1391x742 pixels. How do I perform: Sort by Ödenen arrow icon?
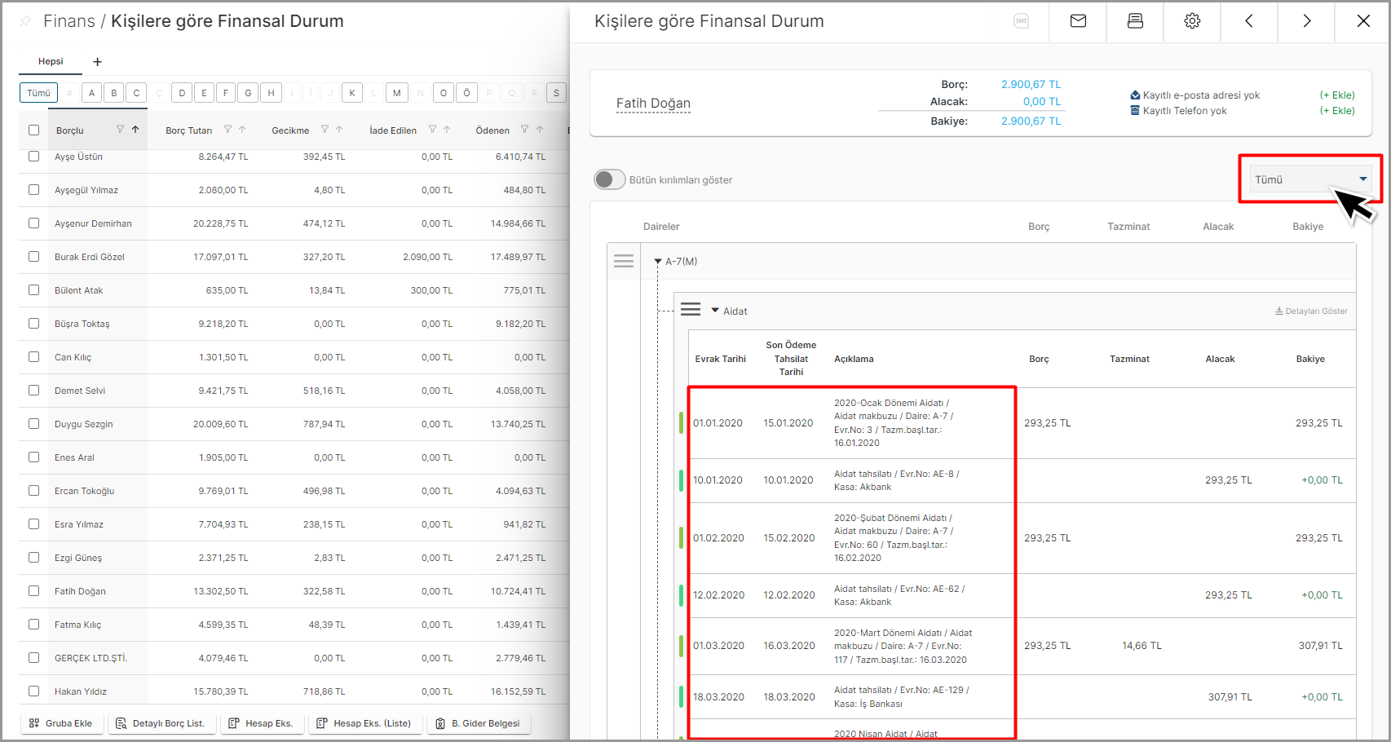point(539,130)
